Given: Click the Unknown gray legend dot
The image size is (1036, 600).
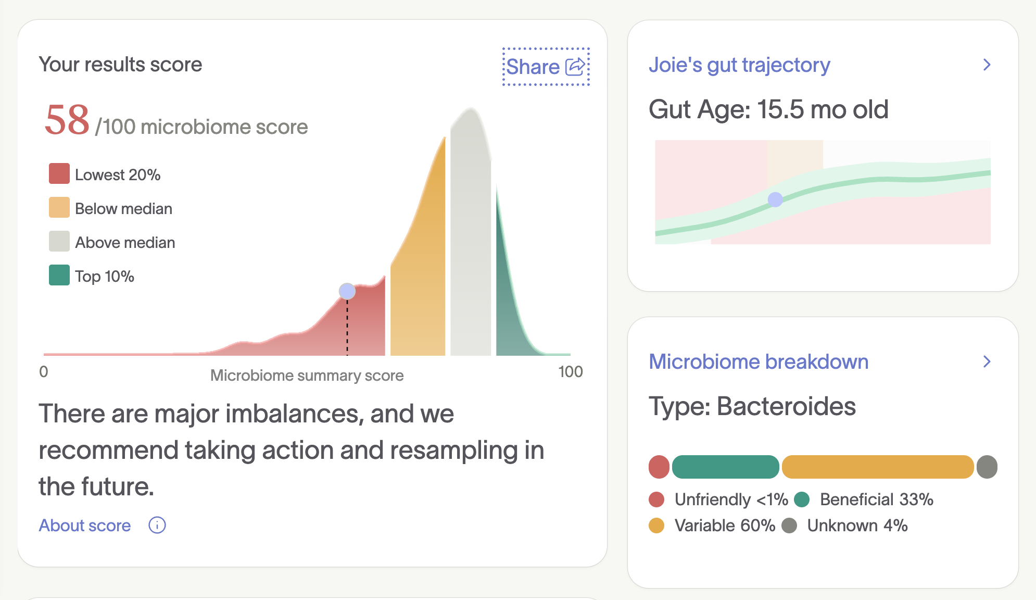Looking at the screenshot, I should click(789, 526).
